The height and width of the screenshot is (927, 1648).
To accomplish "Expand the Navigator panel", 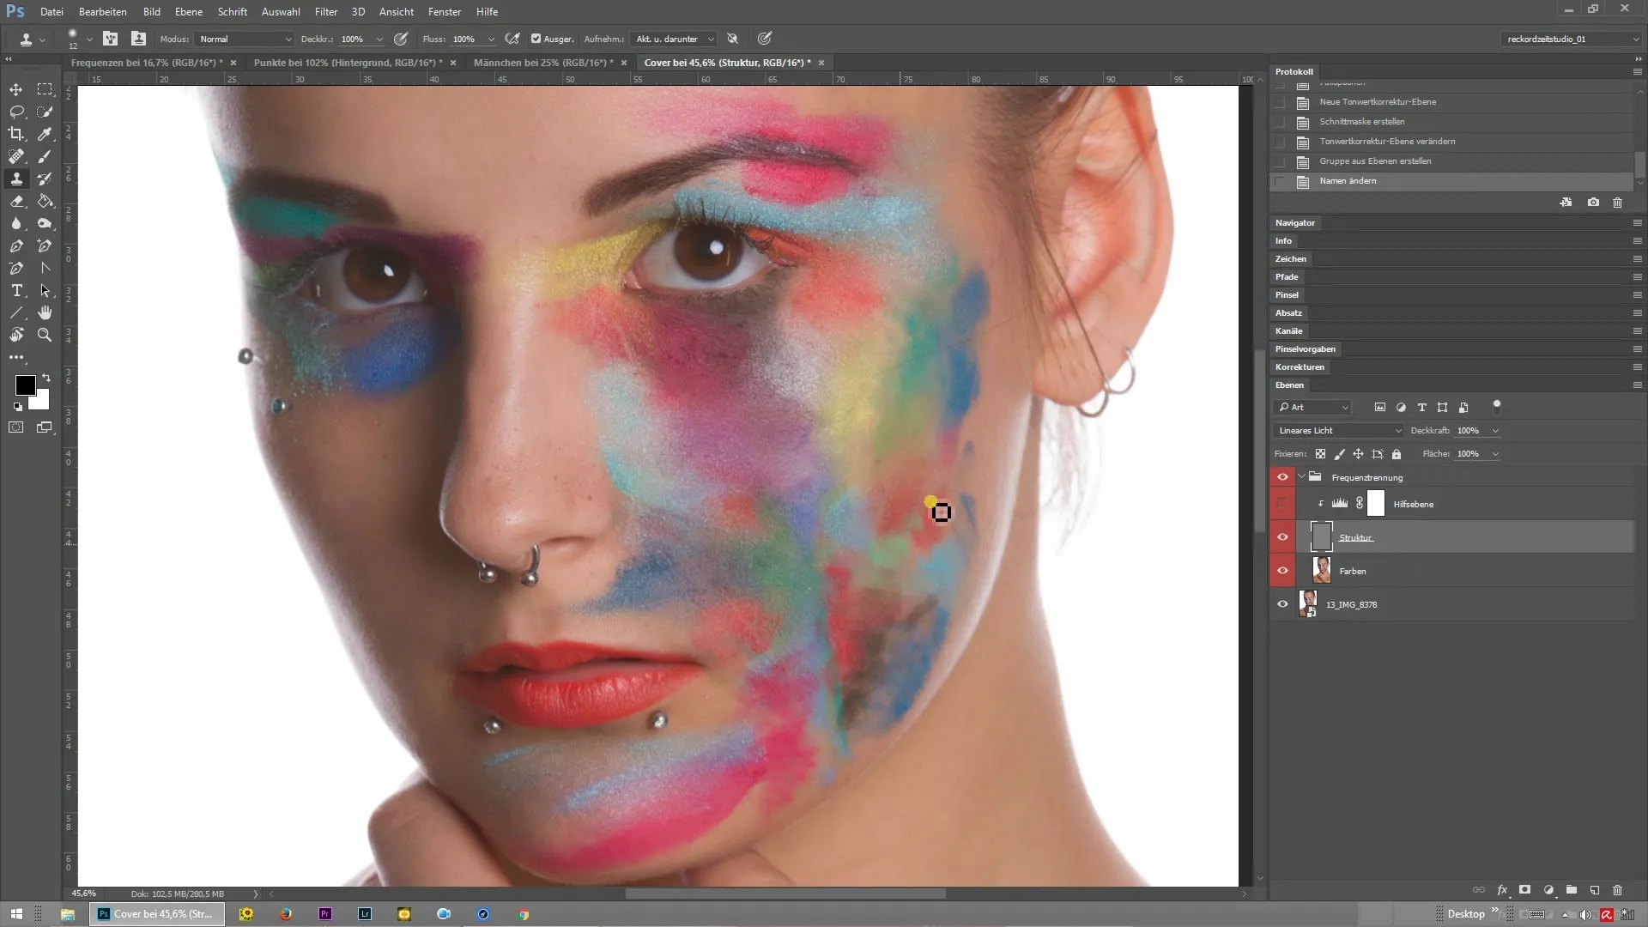I will (1295, 223).
